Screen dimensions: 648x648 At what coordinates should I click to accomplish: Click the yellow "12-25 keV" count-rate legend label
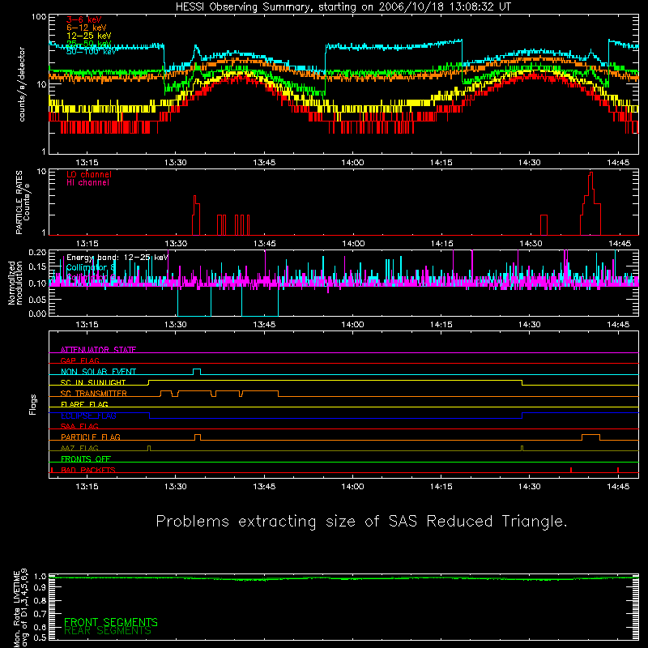(x=89, y=36)
